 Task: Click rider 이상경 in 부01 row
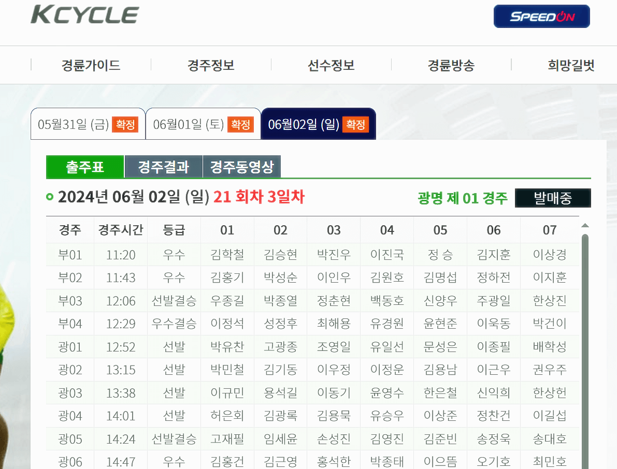(x=550, y=255)
